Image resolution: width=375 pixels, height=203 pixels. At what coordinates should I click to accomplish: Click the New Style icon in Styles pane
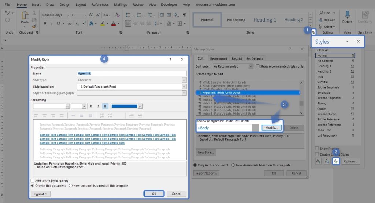318,161
